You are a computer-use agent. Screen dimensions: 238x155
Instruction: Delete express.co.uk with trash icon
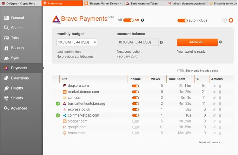220,110
